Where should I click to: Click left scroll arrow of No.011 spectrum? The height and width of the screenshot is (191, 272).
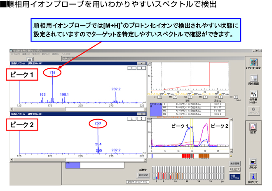pyautogui.click(x=12, y=160)
